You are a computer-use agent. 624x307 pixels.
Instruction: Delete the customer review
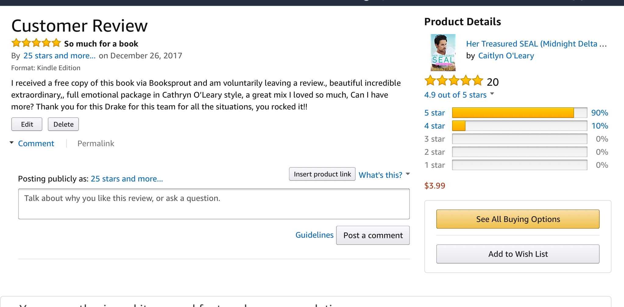(x=63, y=124)
